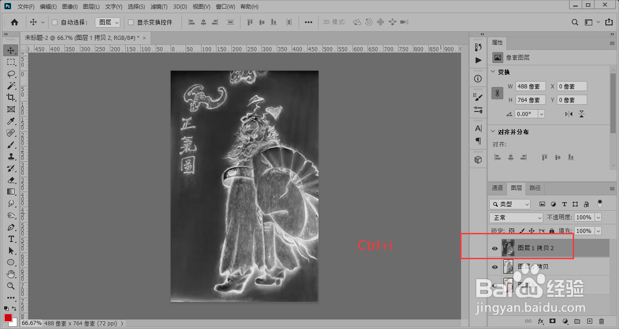This screenshot has width=619, height=329.
Task: Click the search icon at top right
Action: click(x=575, y=22)
